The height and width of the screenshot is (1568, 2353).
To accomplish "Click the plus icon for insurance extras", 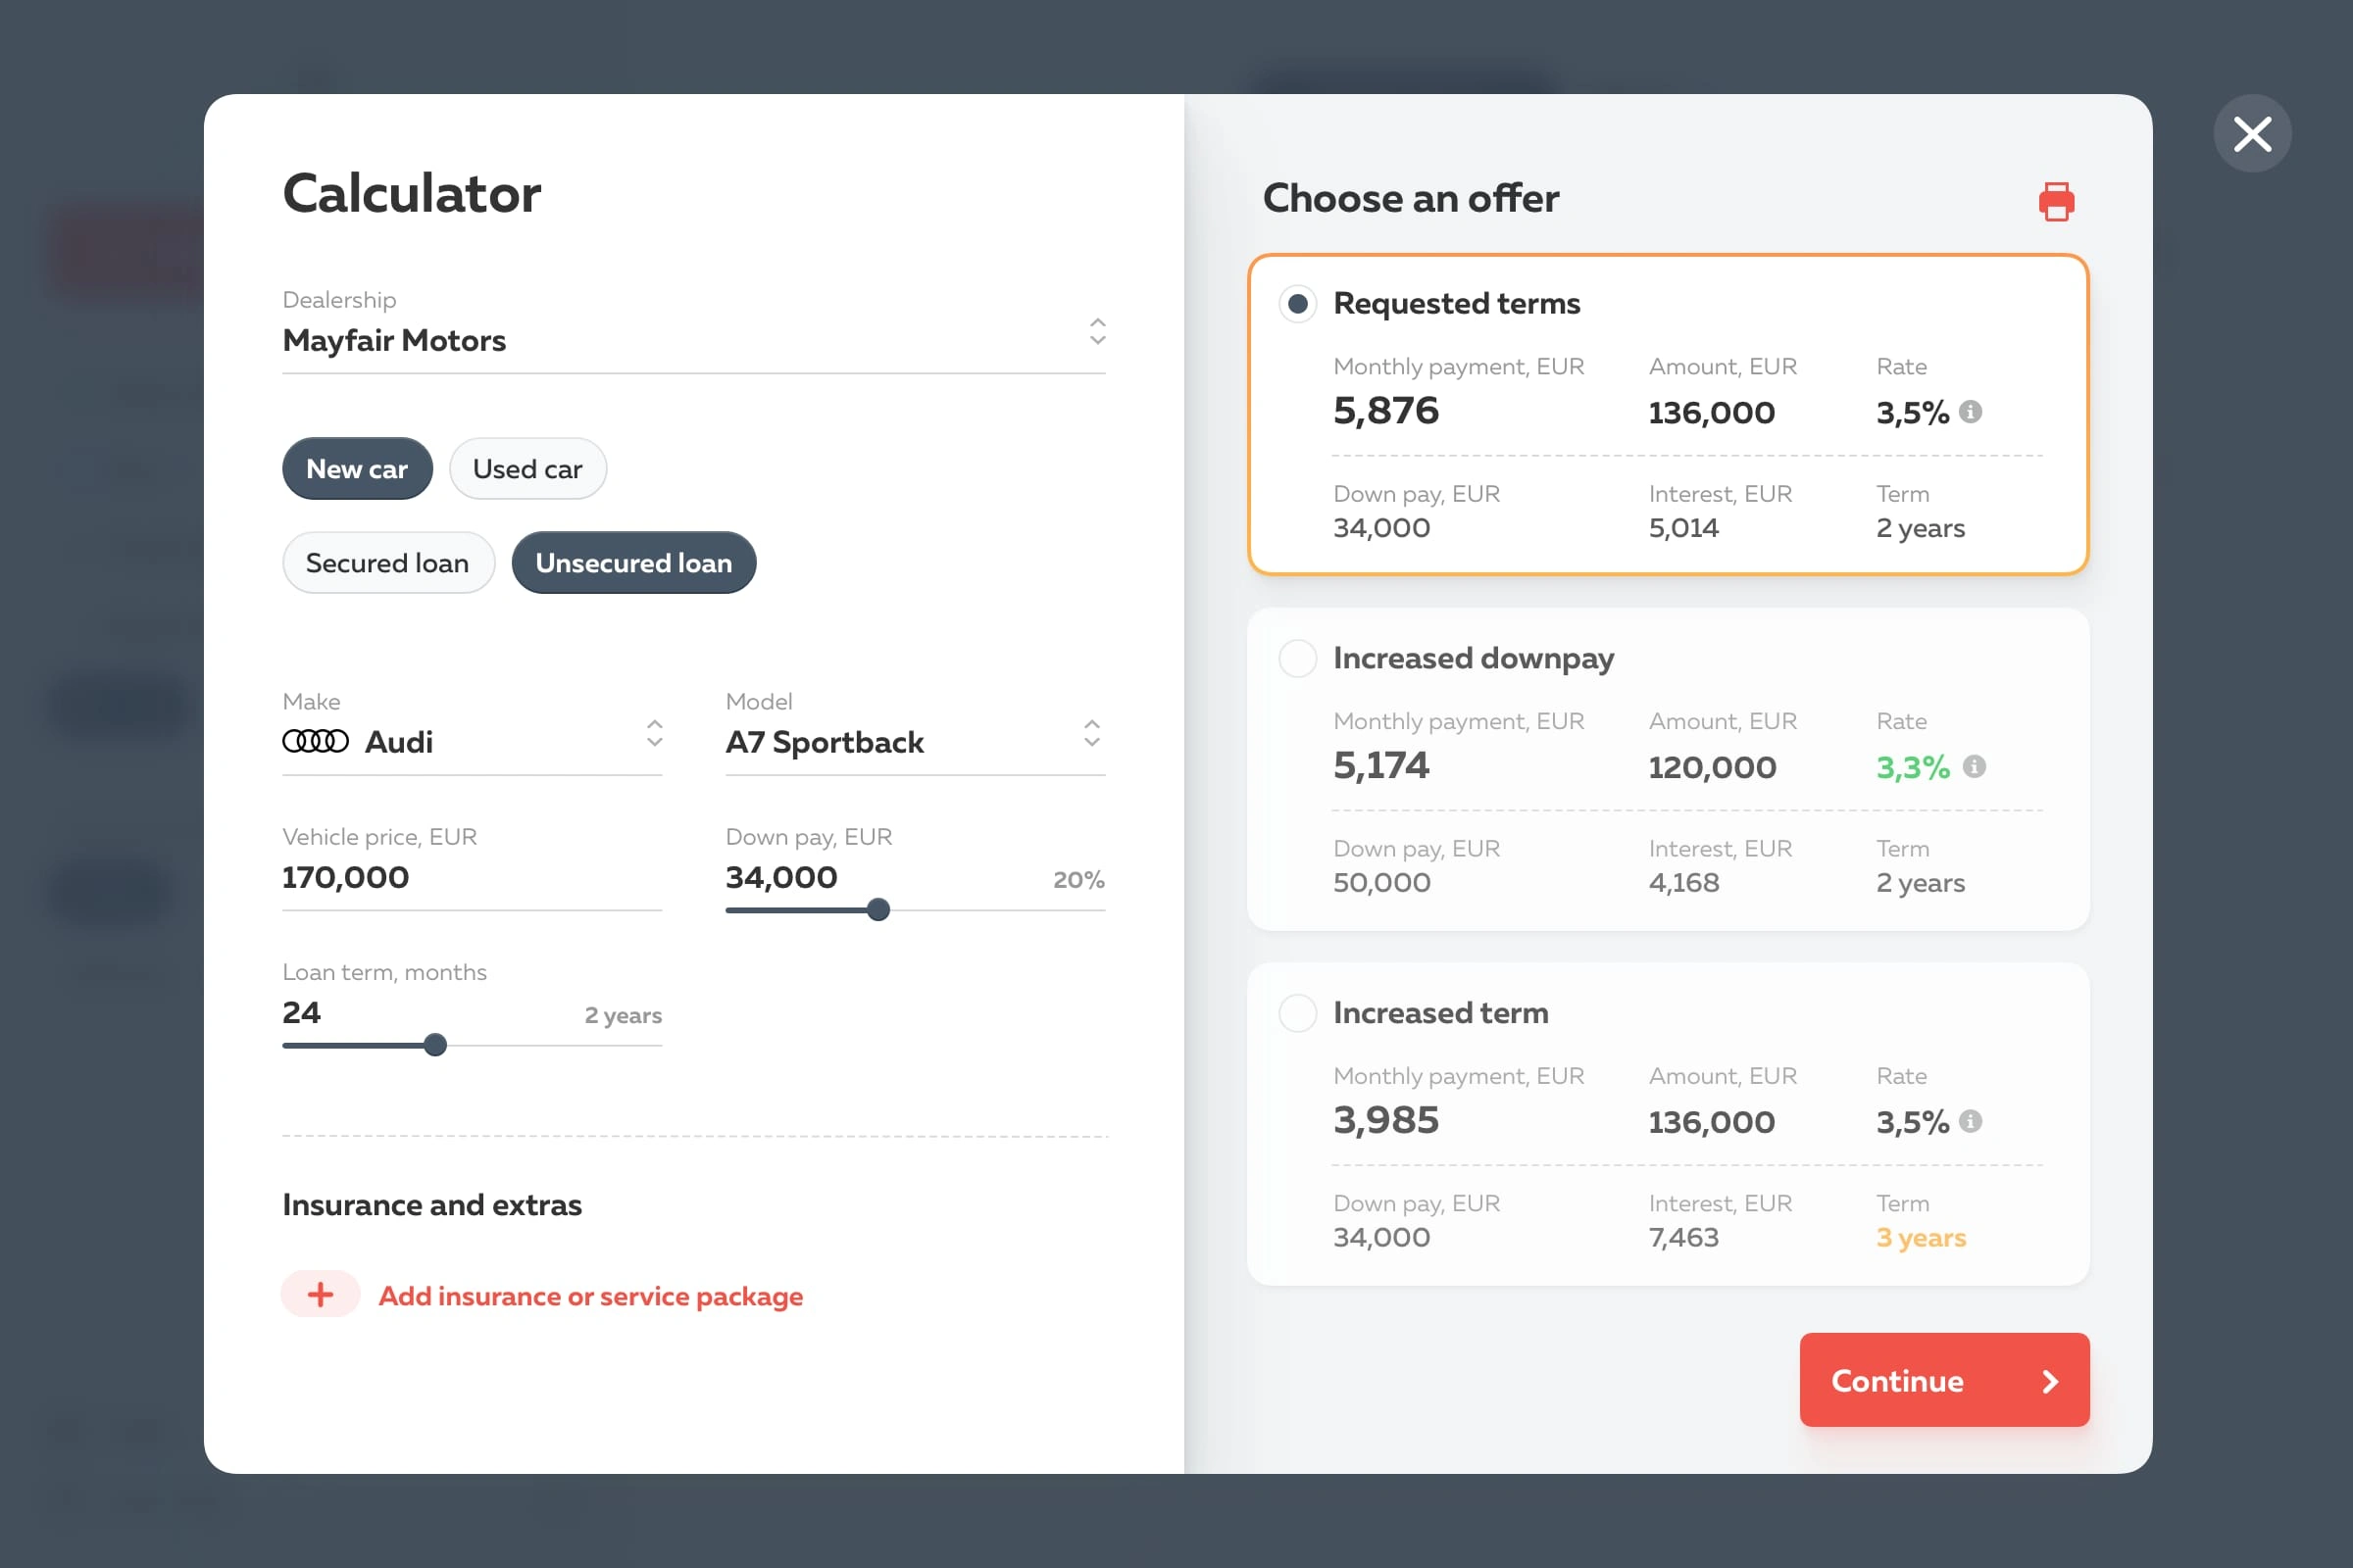I will [x=321, y=1295].
